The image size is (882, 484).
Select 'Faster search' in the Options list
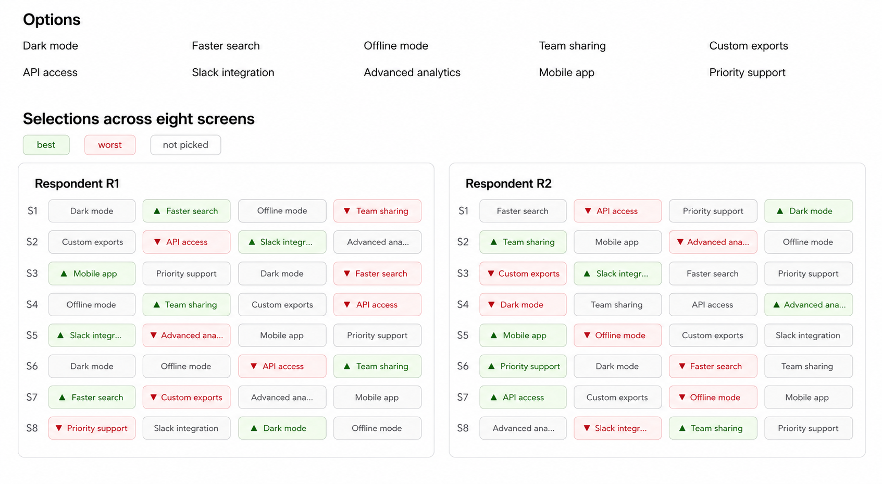click(226, 46)
